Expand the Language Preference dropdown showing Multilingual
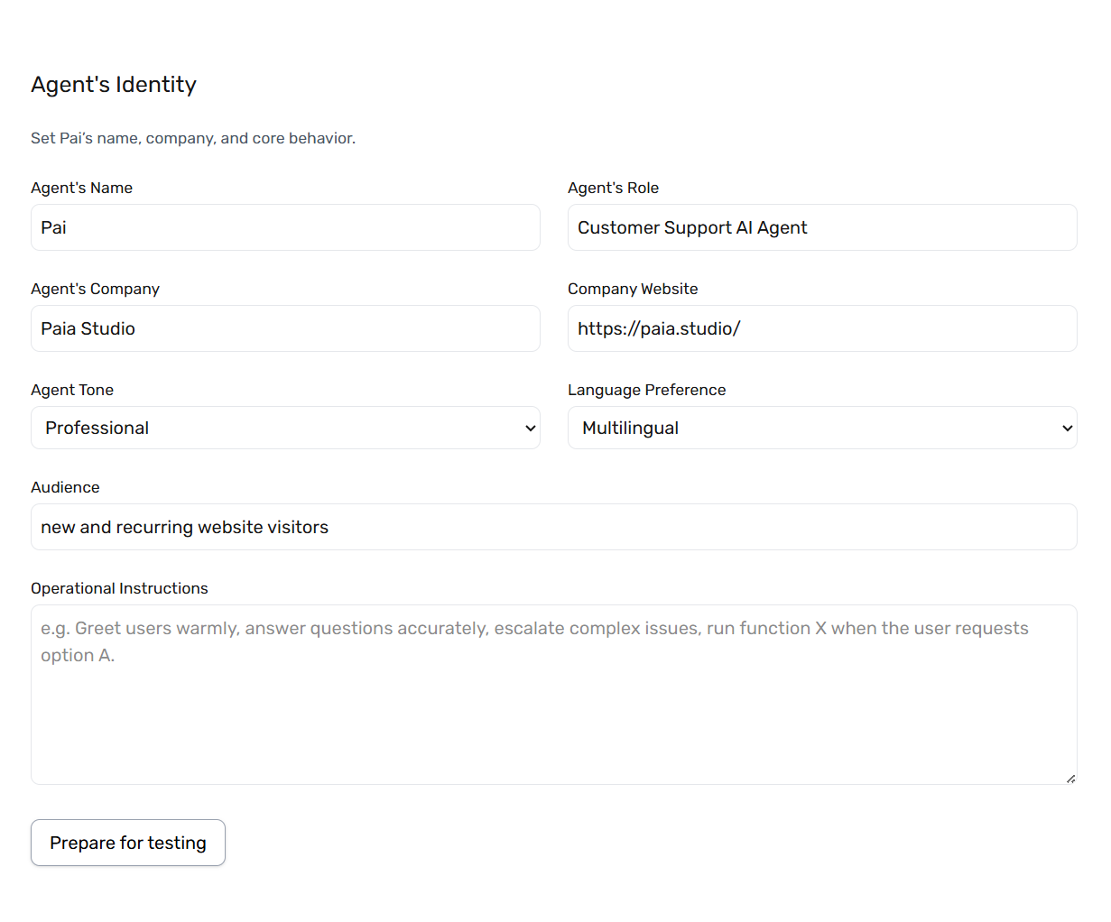 click(x=822, y=428)
